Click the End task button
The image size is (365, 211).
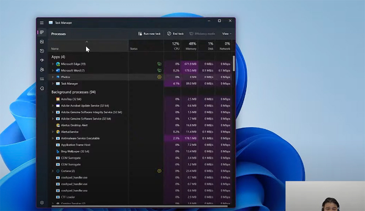(175, 34)
